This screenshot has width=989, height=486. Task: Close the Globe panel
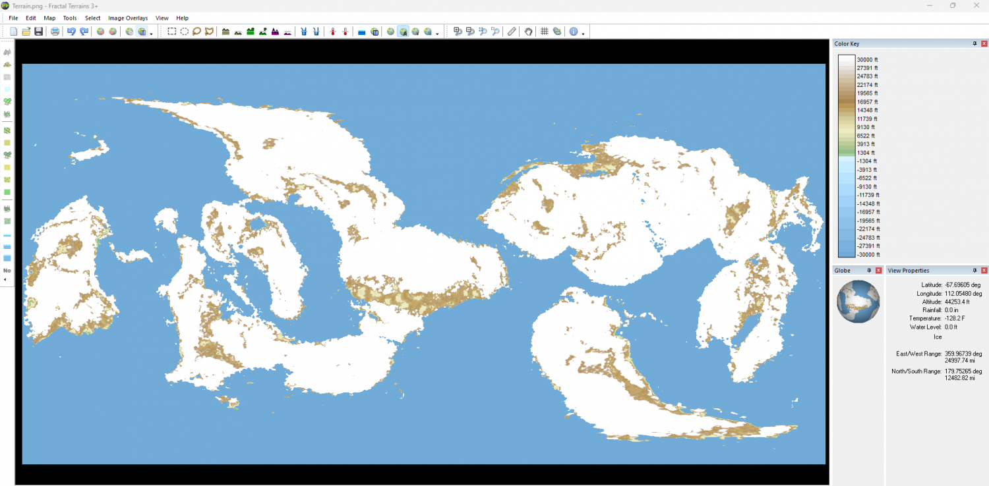click(x=878, y=271)
